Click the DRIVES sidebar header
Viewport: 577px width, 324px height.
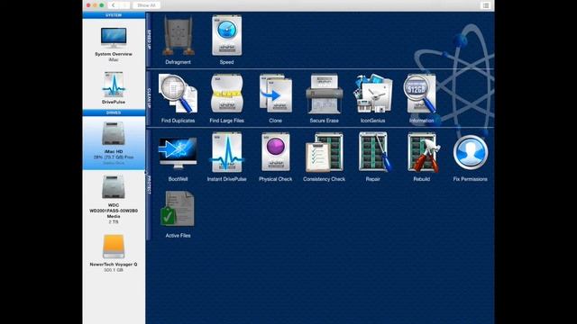coord(114,112)
